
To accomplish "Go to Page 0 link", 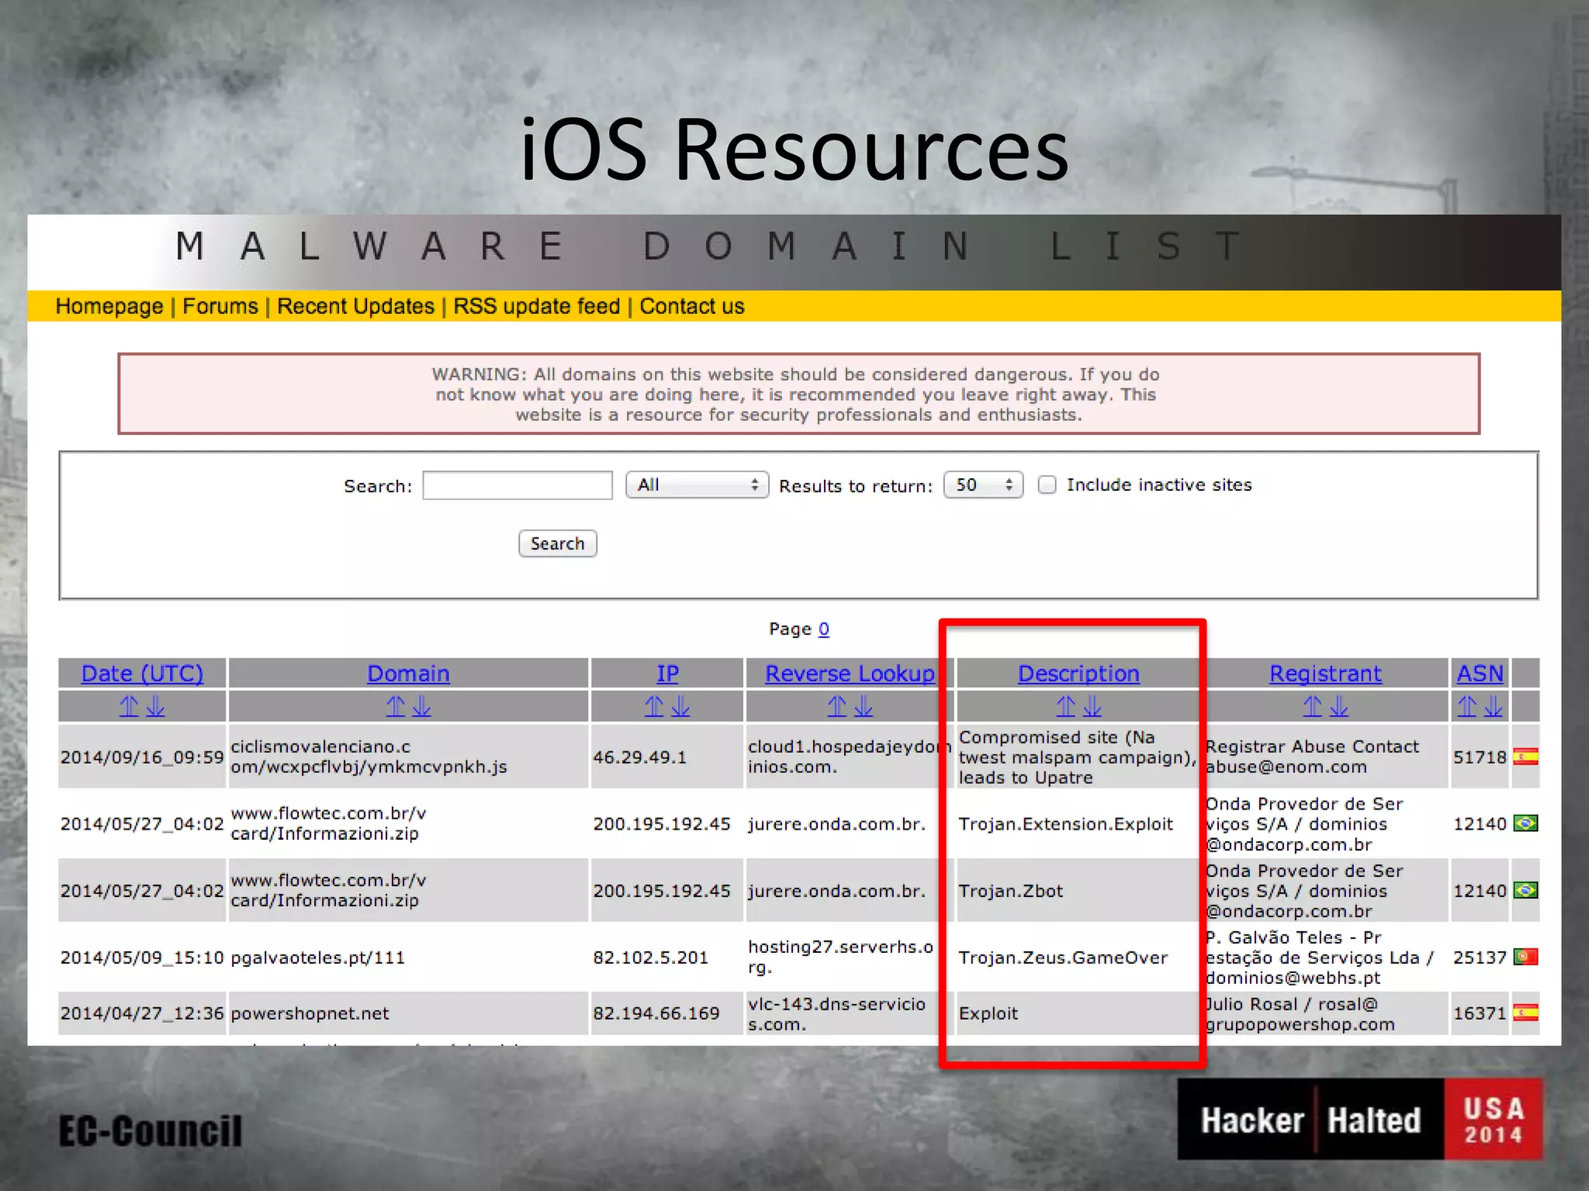I will tap(824, 629).
